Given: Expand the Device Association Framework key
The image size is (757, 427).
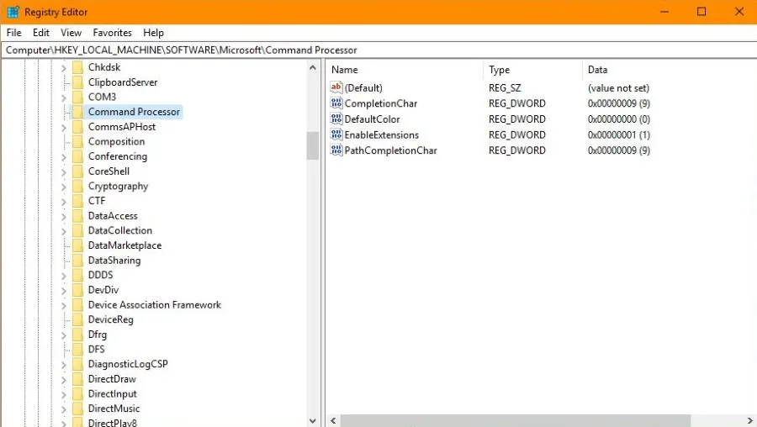Looking at the screenshot, I should 64,306.
